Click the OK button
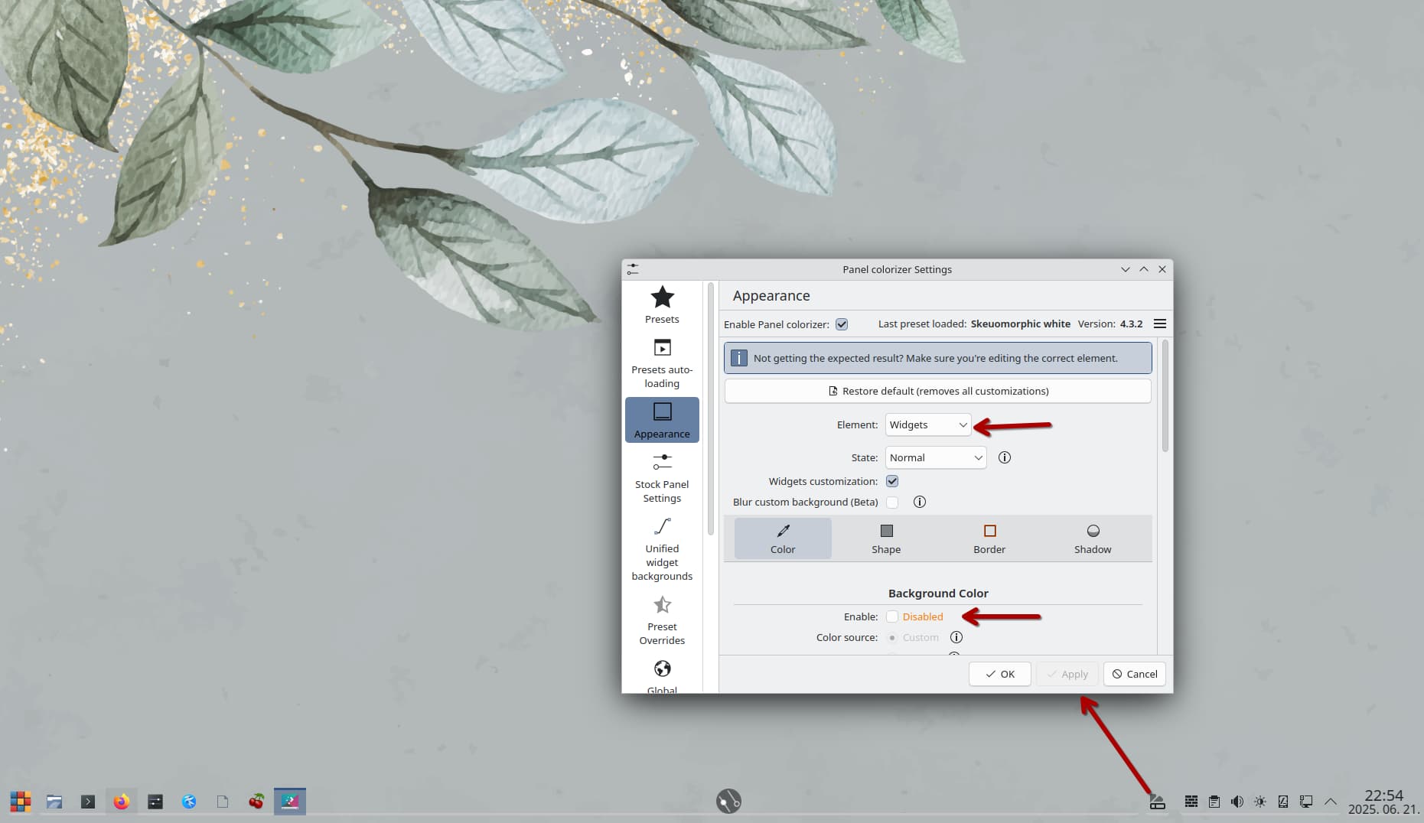 (x=999, y=674)
